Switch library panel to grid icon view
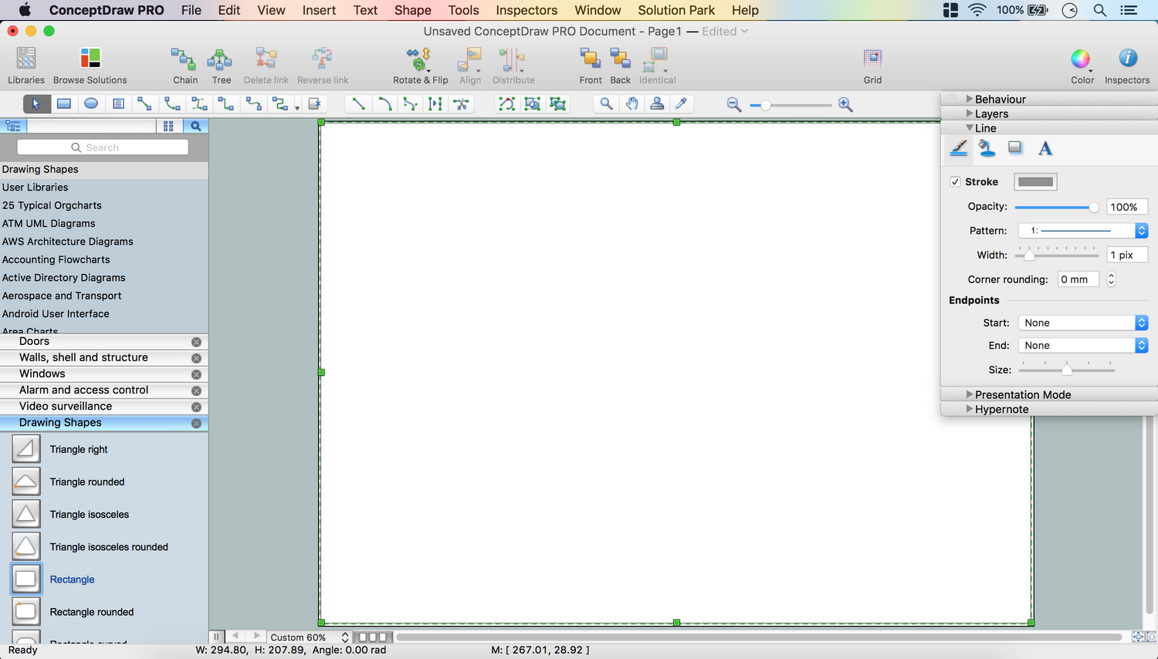Image resolution: width=1158 pixels, height=659 pixels. 169,126
